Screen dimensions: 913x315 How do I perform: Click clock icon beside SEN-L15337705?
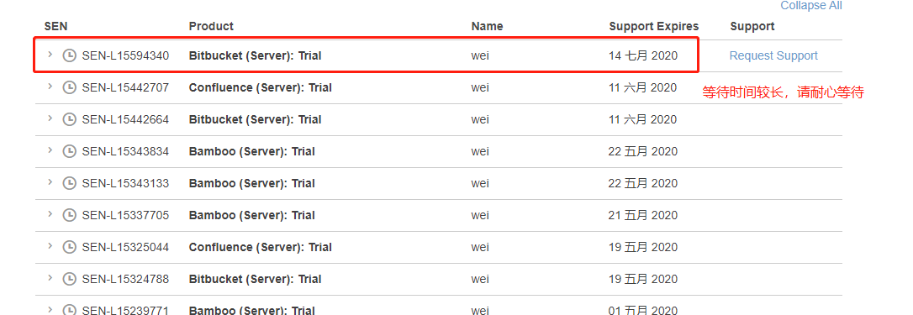[69, 215]
